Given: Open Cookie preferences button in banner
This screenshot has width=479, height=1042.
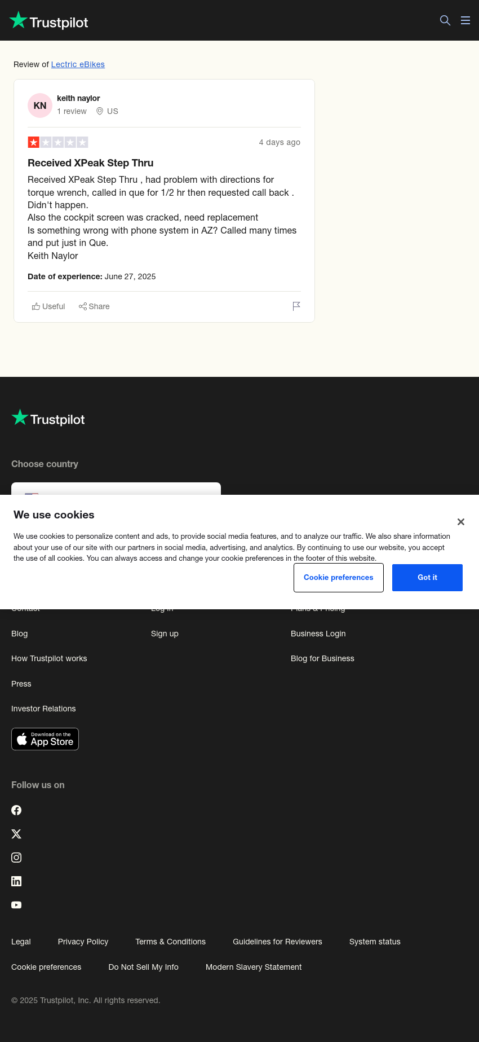Looking at the screenshot, I should [339, 578].
